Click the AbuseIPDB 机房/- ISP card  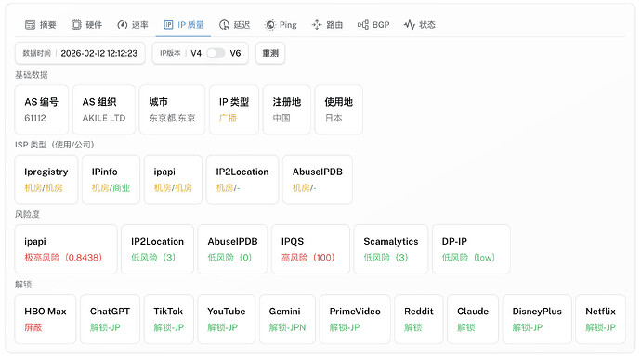tap(318, 180)
